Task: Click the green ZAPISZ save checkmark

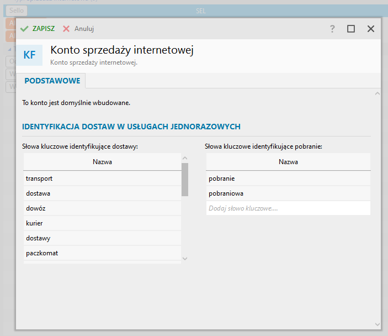Action: click(x=24, y=29)
